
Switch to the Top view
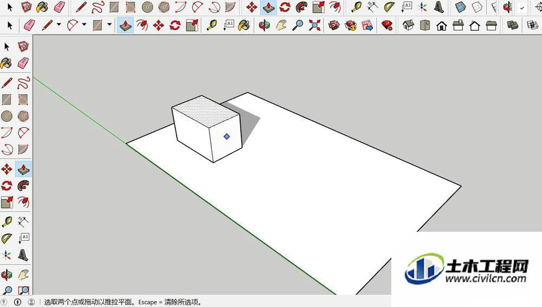[x=425, y=25]
